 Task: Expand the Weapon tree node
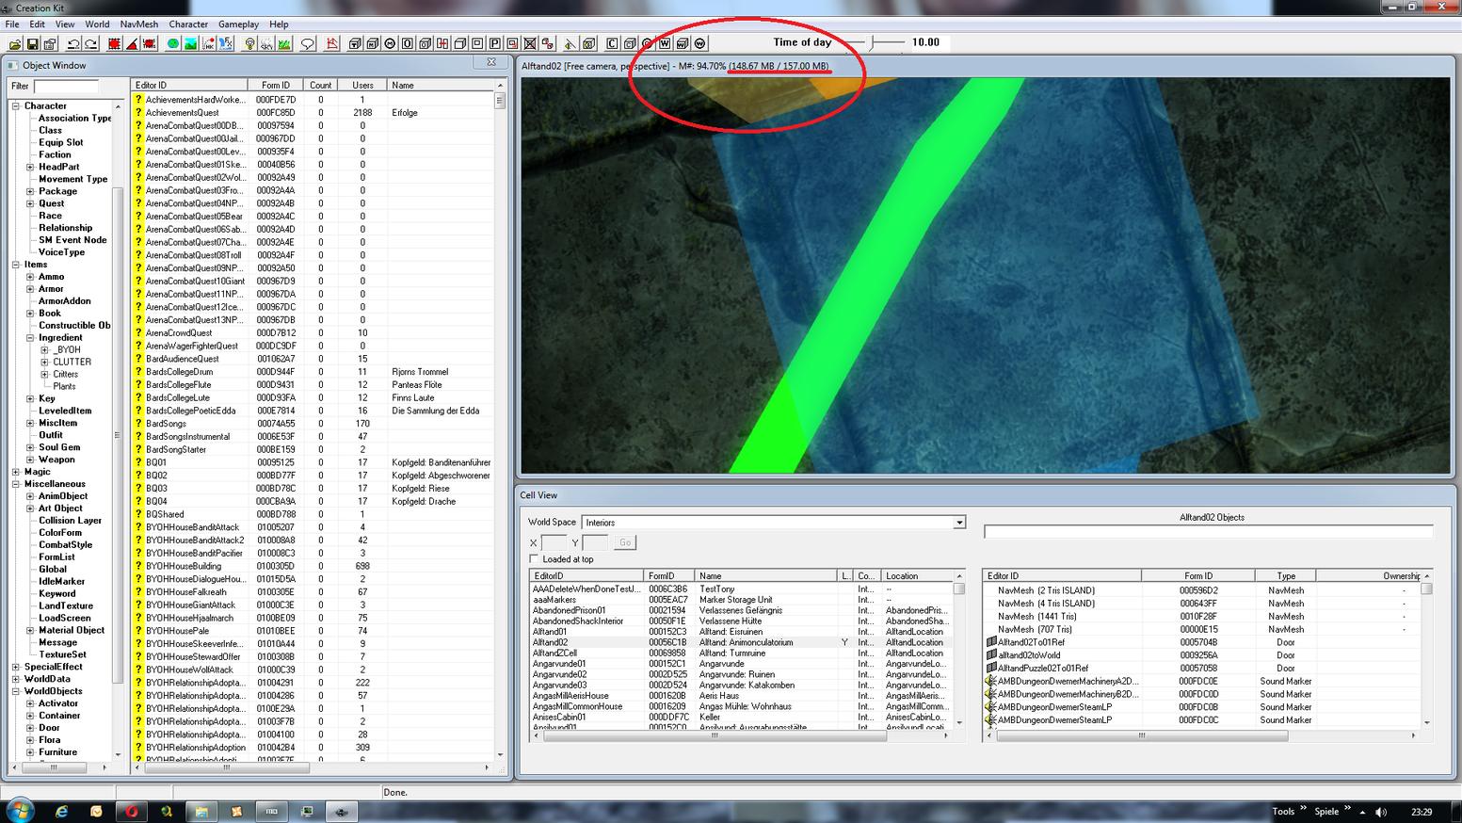(30, 460)
